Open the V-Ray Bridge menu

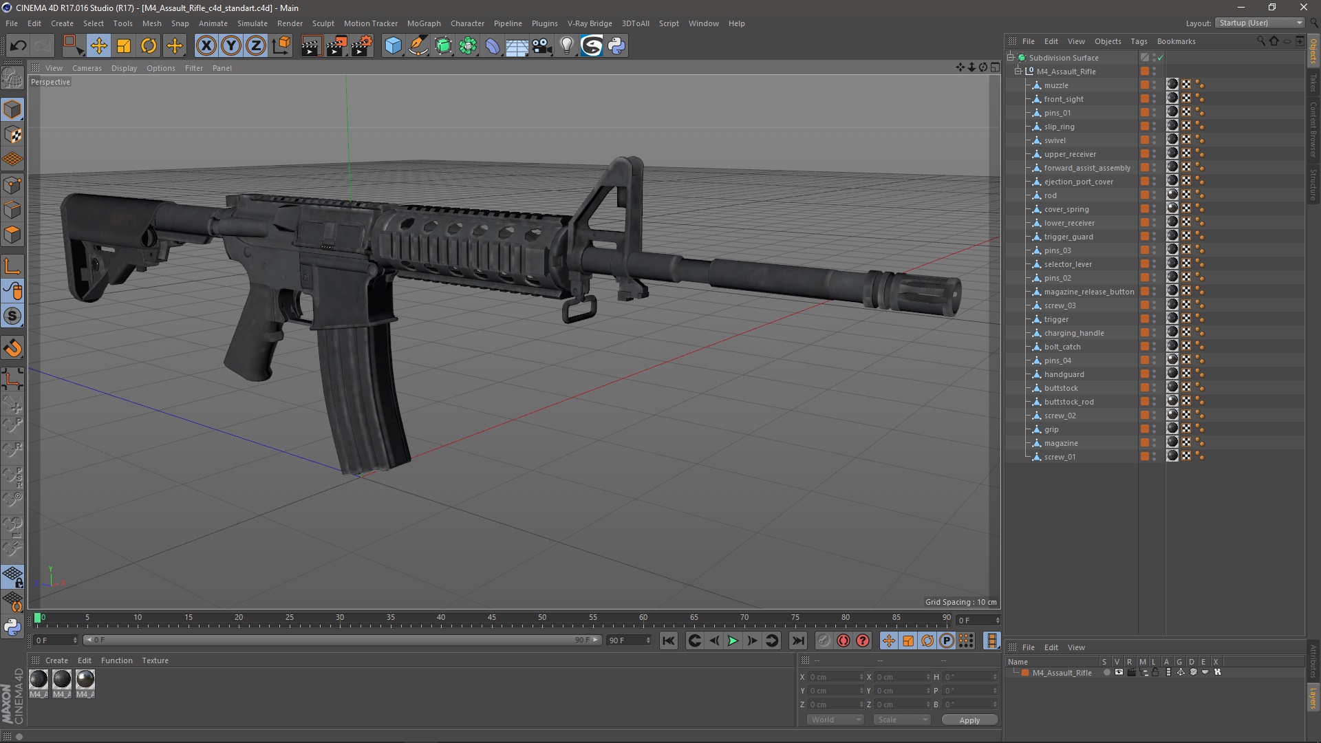(590, 23)
